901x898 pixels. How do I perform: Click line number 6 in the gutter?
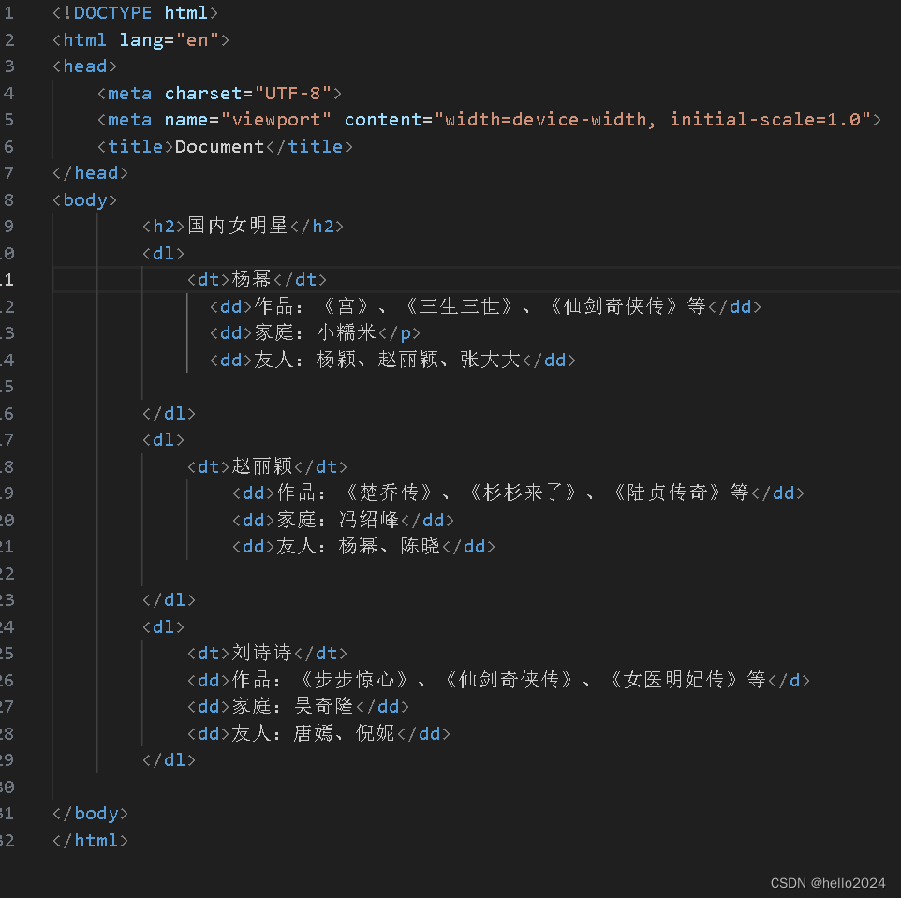(x=8, y=146)
